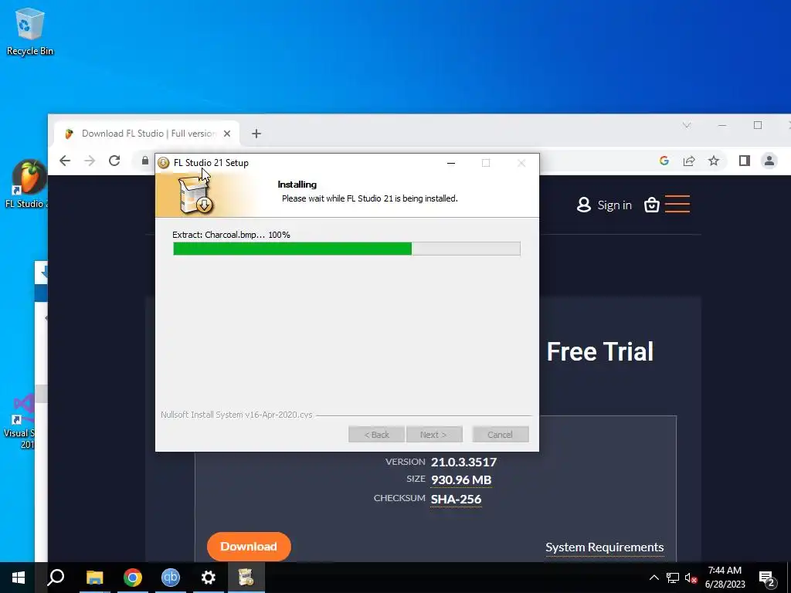Click Next button in setup dialog

[434, 435]
